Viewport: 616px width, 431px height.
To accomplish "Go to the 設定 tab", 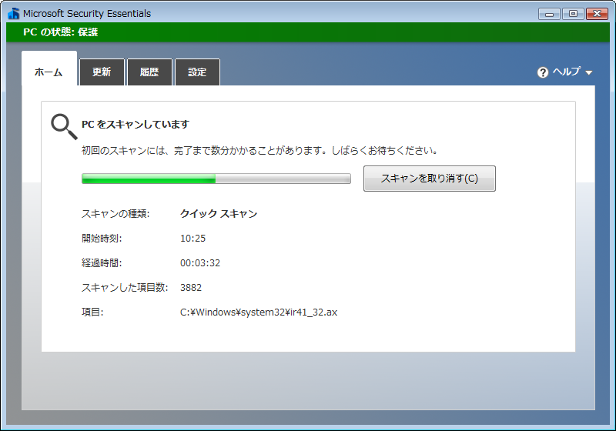I will coord(197,72).
